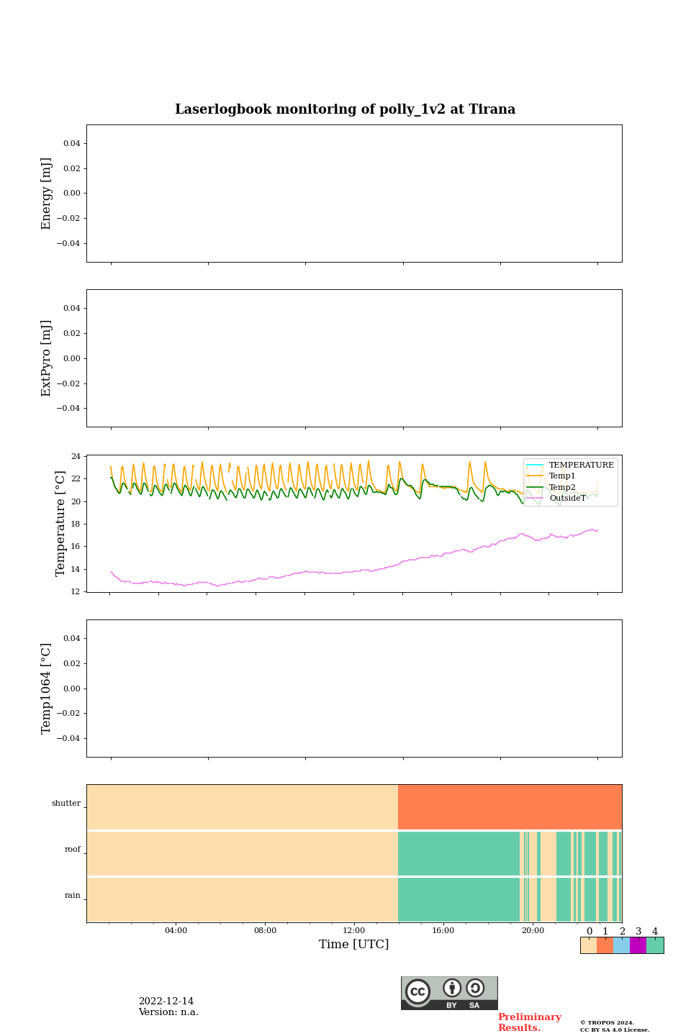
Task: Click the Version: n.a. text
Action: click(168, 1012)
